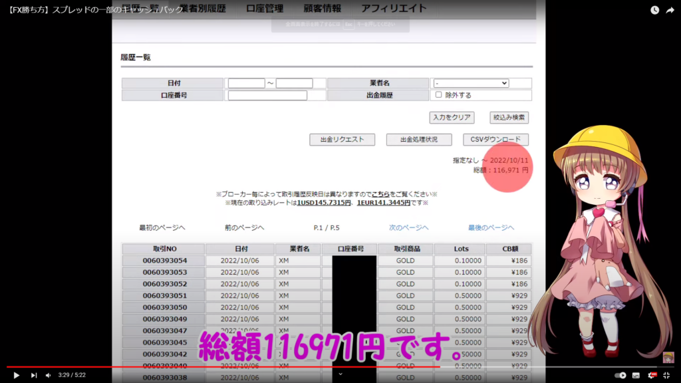
Task: Click the 1USD145.7315円 rate text
Action: [324, 203]
